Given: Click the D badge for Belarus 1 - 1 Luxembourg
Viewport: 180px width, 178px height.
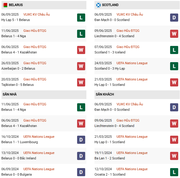Looking at the screenshot, I should (x=81, y=140).
